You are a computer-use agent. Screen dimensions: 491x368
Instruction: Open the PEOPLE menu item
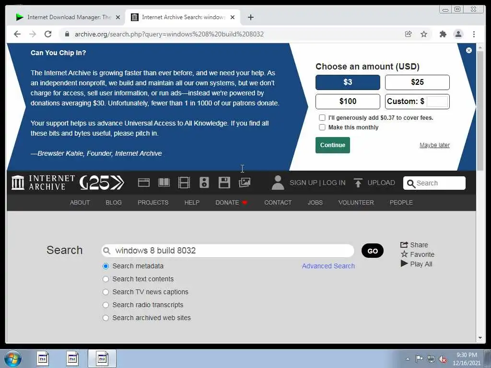(x=401, y=203)
